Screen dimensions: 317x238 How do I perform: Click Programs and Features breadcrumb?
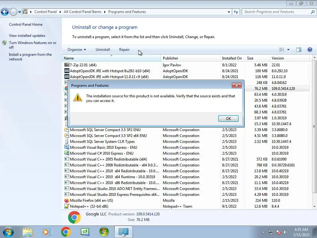127,12
